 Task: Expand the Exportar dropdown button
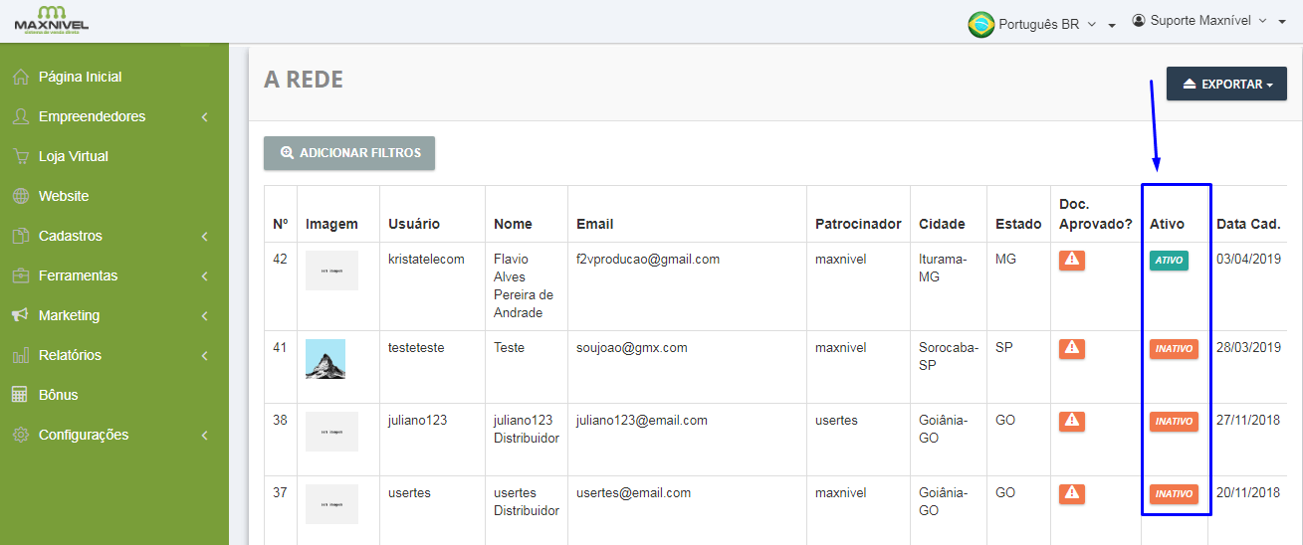[1226, 85]
